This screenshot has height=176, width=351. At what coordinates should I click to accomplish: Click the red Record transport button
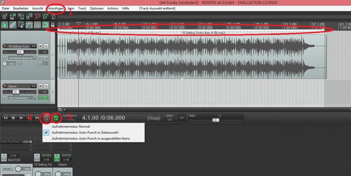46,118
